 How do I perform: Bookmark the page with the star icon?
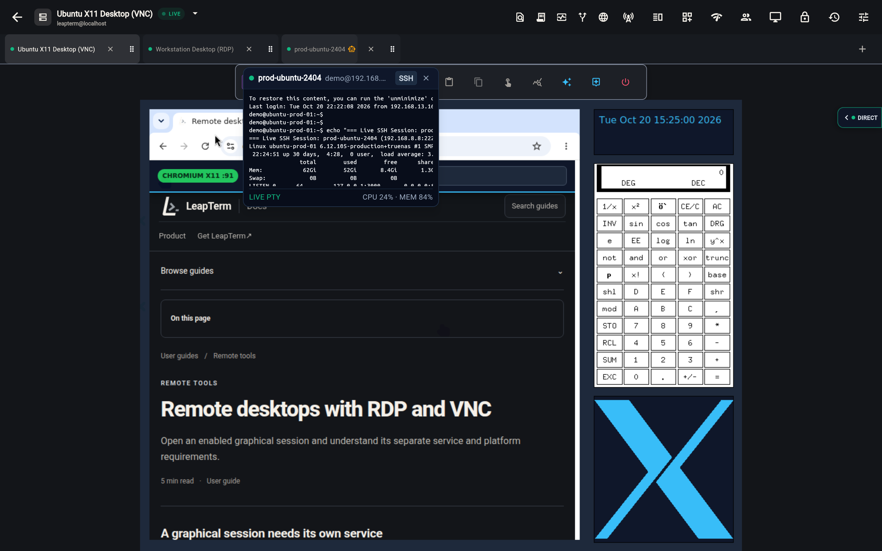(537, 146)
